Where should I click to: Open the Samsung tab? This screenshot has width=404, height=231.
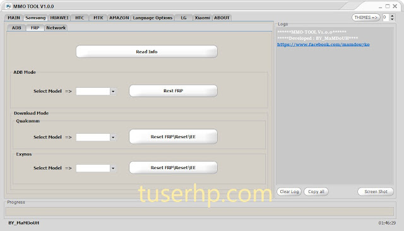pos(35,18)
